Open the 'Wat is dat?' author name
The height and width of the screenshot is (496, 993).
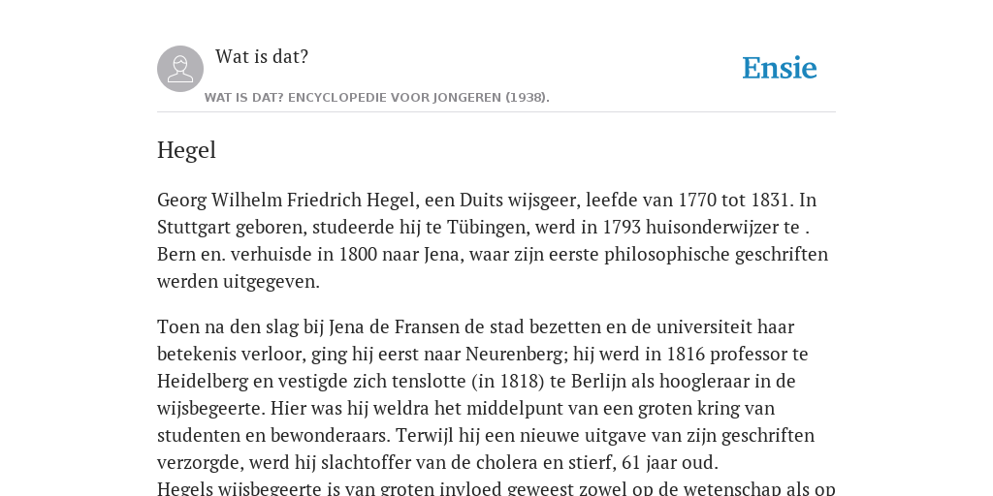tap(262, 56)
